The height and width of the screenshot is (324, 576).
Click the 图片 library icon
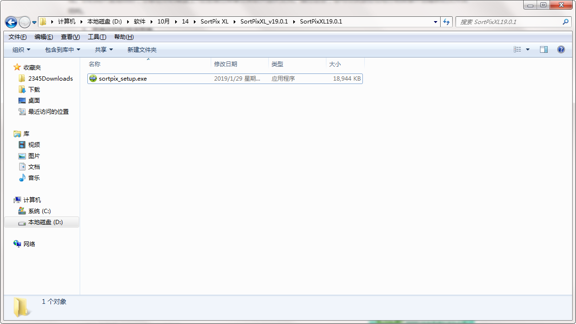tap(22, 156)
